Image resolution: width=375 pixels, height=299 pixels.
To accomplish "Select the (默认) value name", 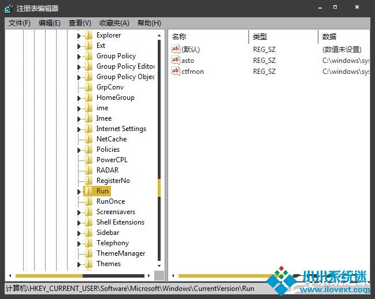I will click(x=191, y=50).
